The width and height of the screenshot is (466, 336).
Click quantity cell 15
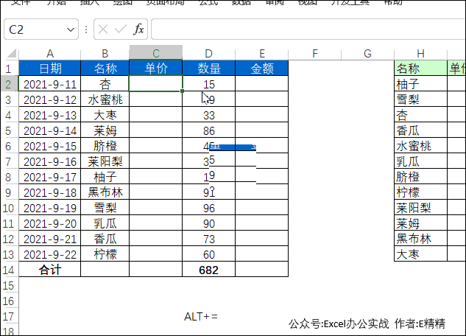click(x=208, y=84)
